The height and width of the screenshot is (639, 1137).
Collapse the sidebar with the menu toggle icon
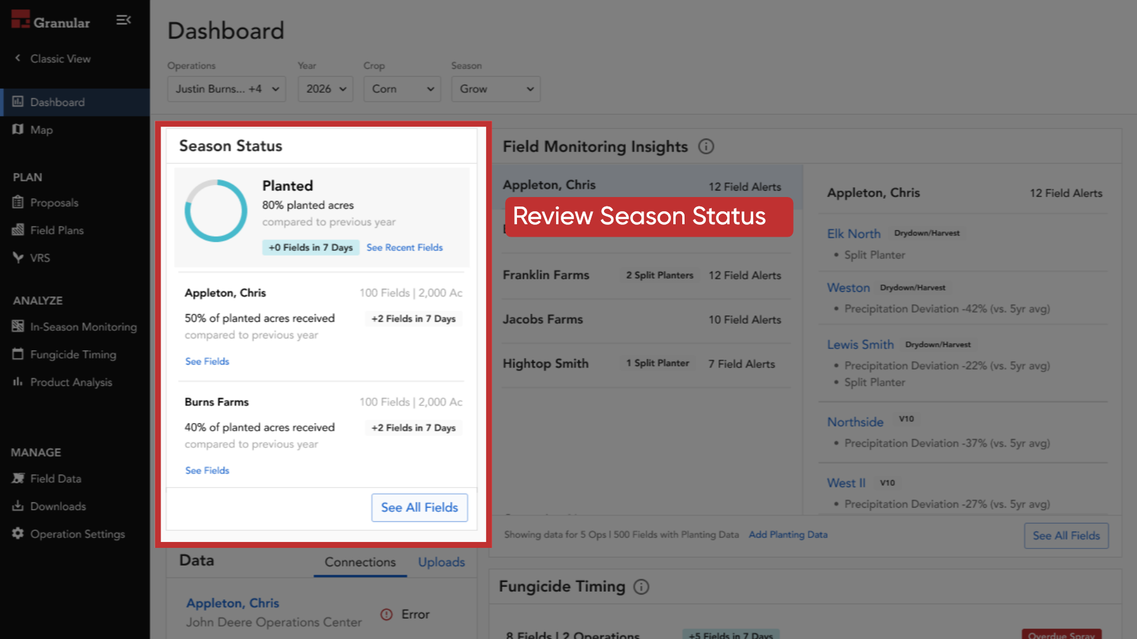pyautogui.click(x=123, y=20)
